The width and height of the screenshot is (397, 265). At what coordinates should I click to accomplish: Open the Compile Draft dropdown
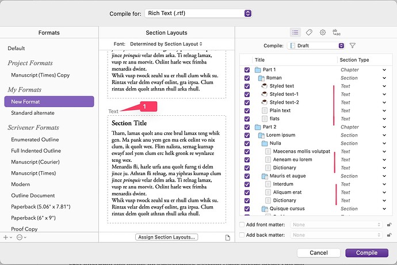pos(316,46)
